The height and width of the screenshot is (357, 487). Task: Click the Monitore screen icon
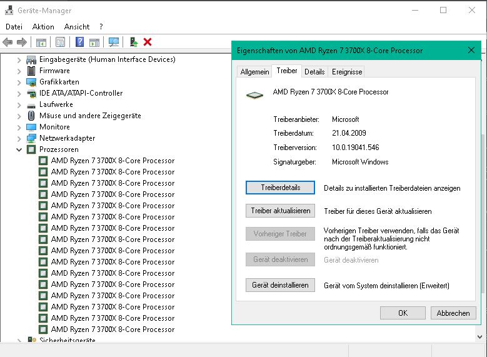click(x=31, y=127)
